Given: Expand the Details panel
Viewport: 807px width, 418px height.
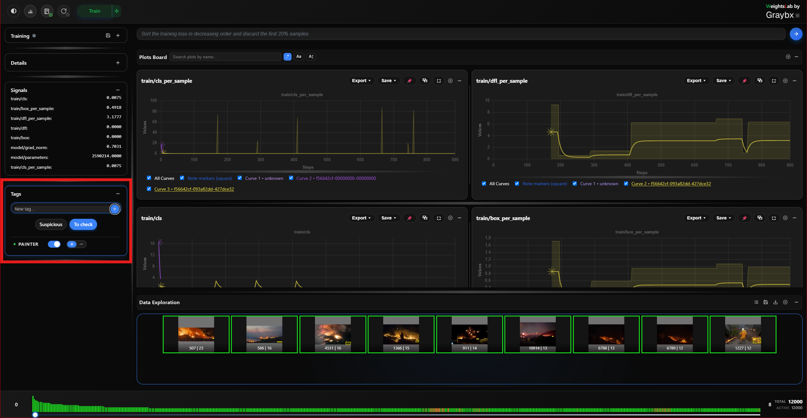Looking at the screenshot, I should click(x=118, y=63).
